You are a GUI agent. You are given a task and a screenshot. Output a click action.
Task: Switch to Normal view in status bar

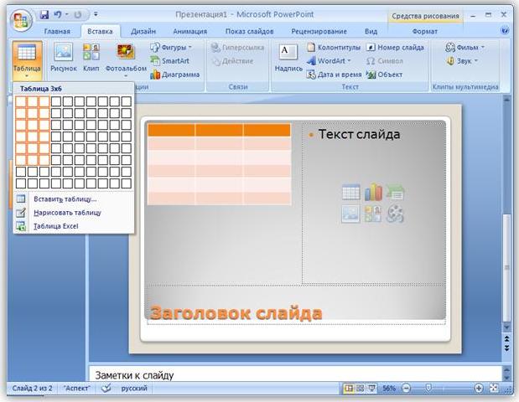(x=348, y=389)
